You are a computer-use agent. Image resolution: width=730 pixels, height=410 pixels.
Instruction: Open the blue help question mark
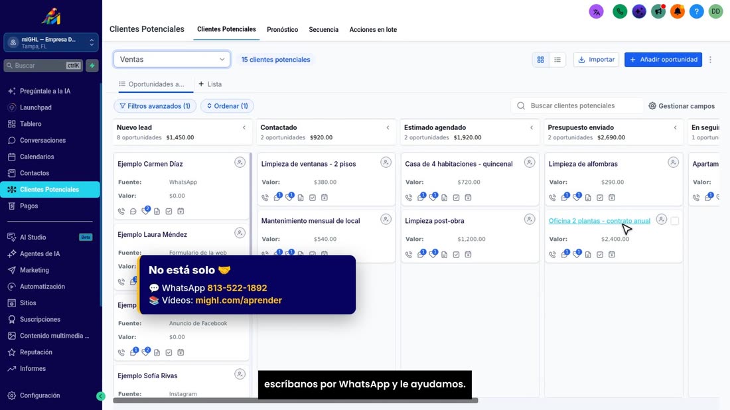696,12
